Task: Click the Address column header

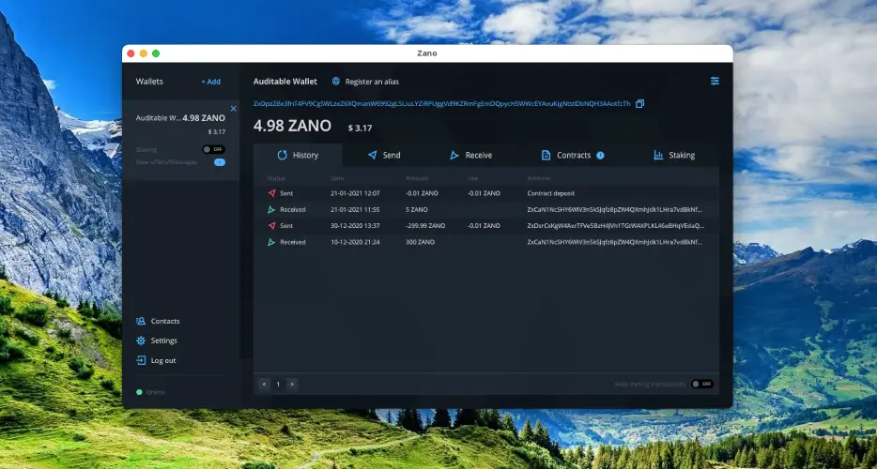Action: coord(539,178)
